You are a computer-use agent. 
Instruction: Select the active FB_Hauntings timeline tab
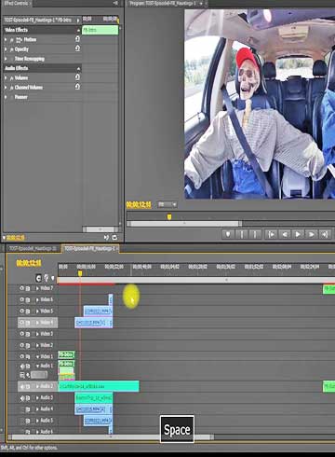tap(89, 248)
